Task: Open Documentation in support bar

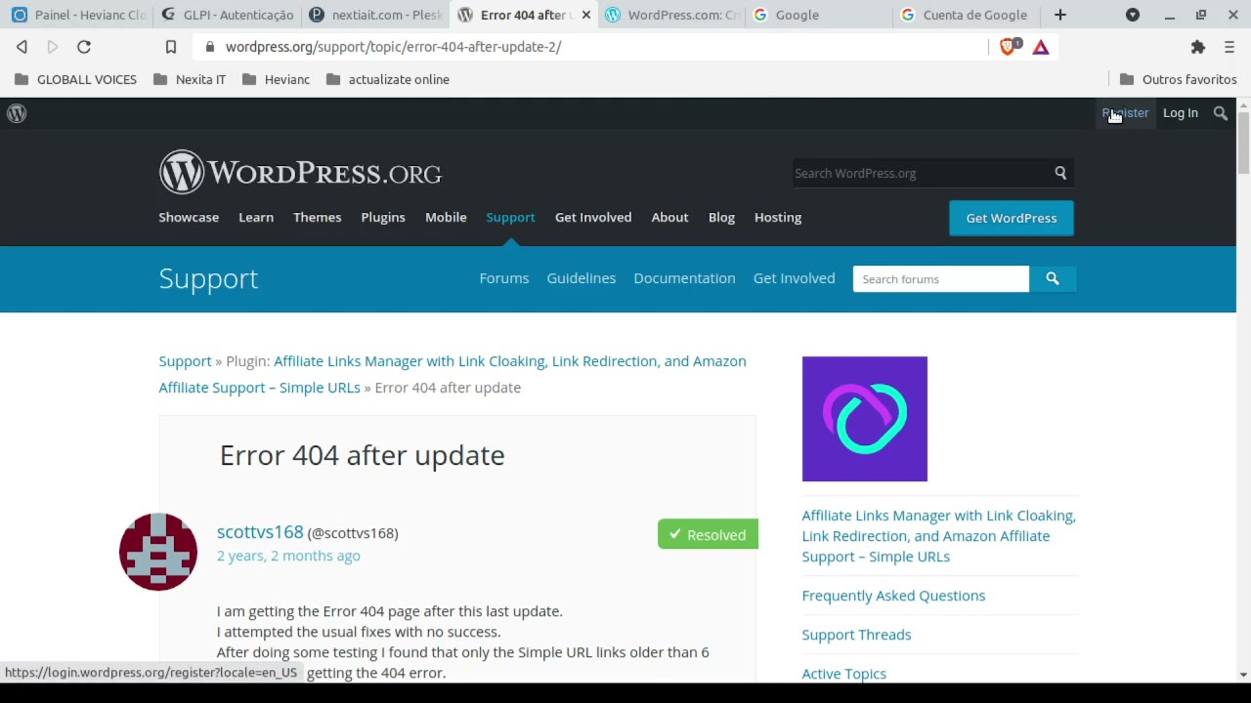Action: pos(684,278)
